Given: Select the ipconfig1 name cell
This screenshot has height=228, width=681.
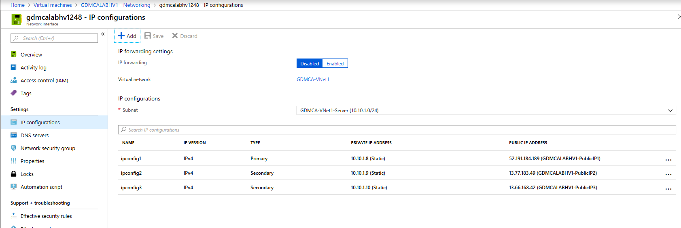Looking at the screenshot, I should pyautogui.click(x=131, y=158).
